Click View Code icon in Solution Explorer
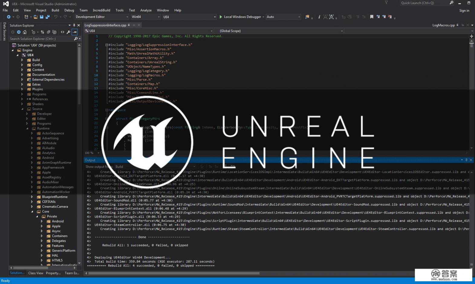The image size is (475, 284). [x=63, y=32]
